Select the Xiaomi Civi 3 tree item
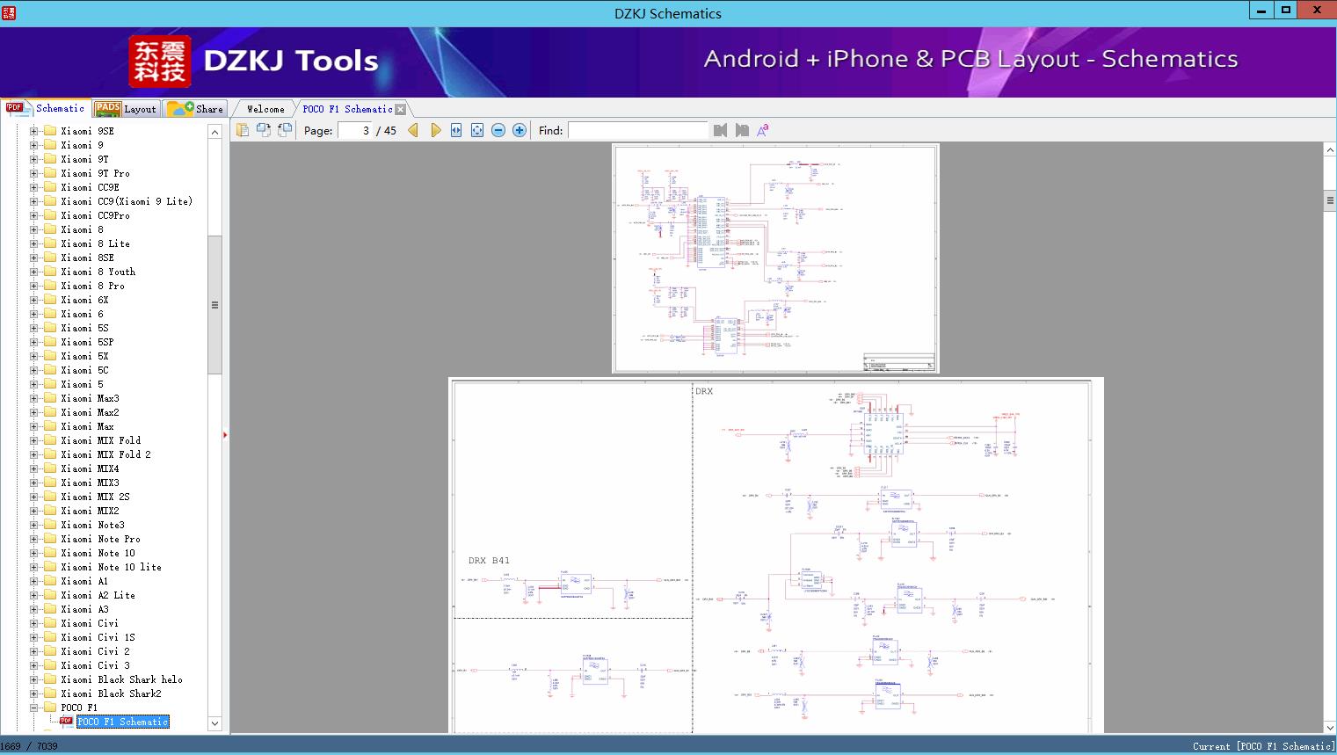This screenshot has height=755, width=1337. click(95, 665)
